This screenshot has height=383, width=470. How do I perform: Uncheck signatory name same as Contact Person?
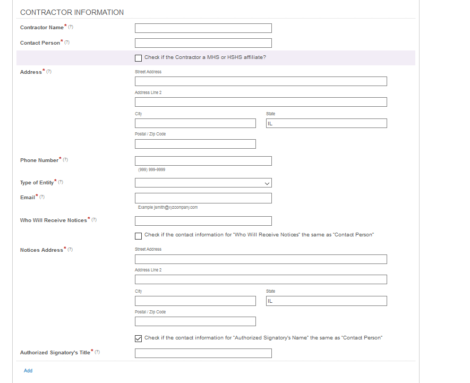138,338
